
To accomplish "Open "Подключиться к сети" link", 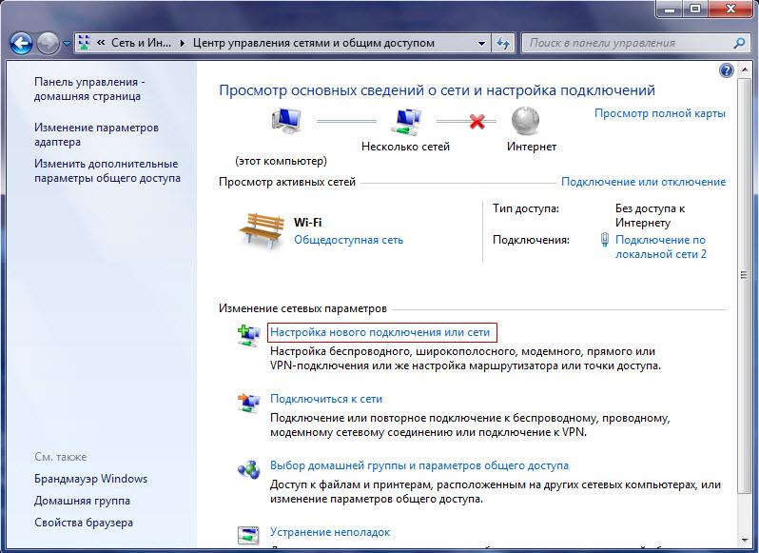I will tap(326, 399).
